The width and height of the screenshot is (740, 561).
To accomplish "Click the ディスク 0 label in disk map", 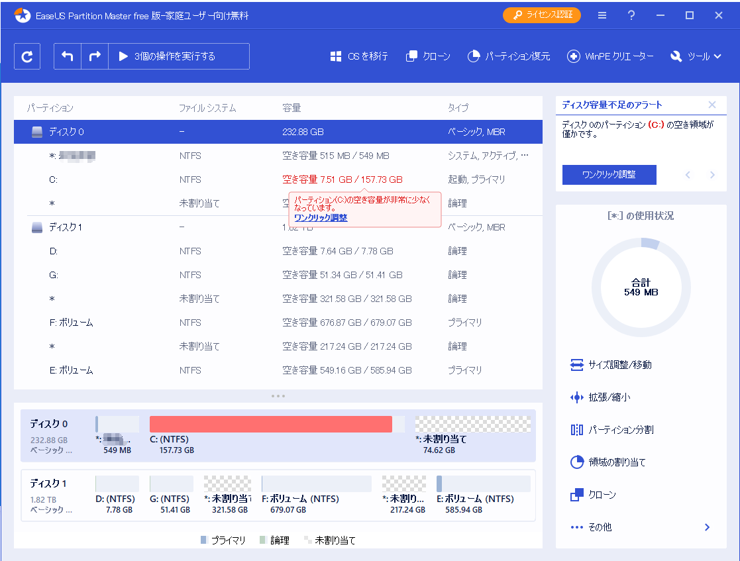I will 49,424.
